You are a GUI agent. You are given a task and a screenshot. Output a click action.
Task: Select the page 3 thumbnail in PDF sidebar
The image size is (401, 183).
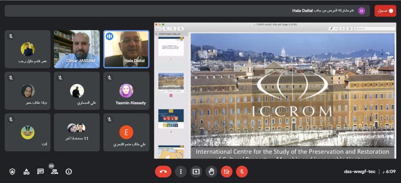tap(171, 119)
